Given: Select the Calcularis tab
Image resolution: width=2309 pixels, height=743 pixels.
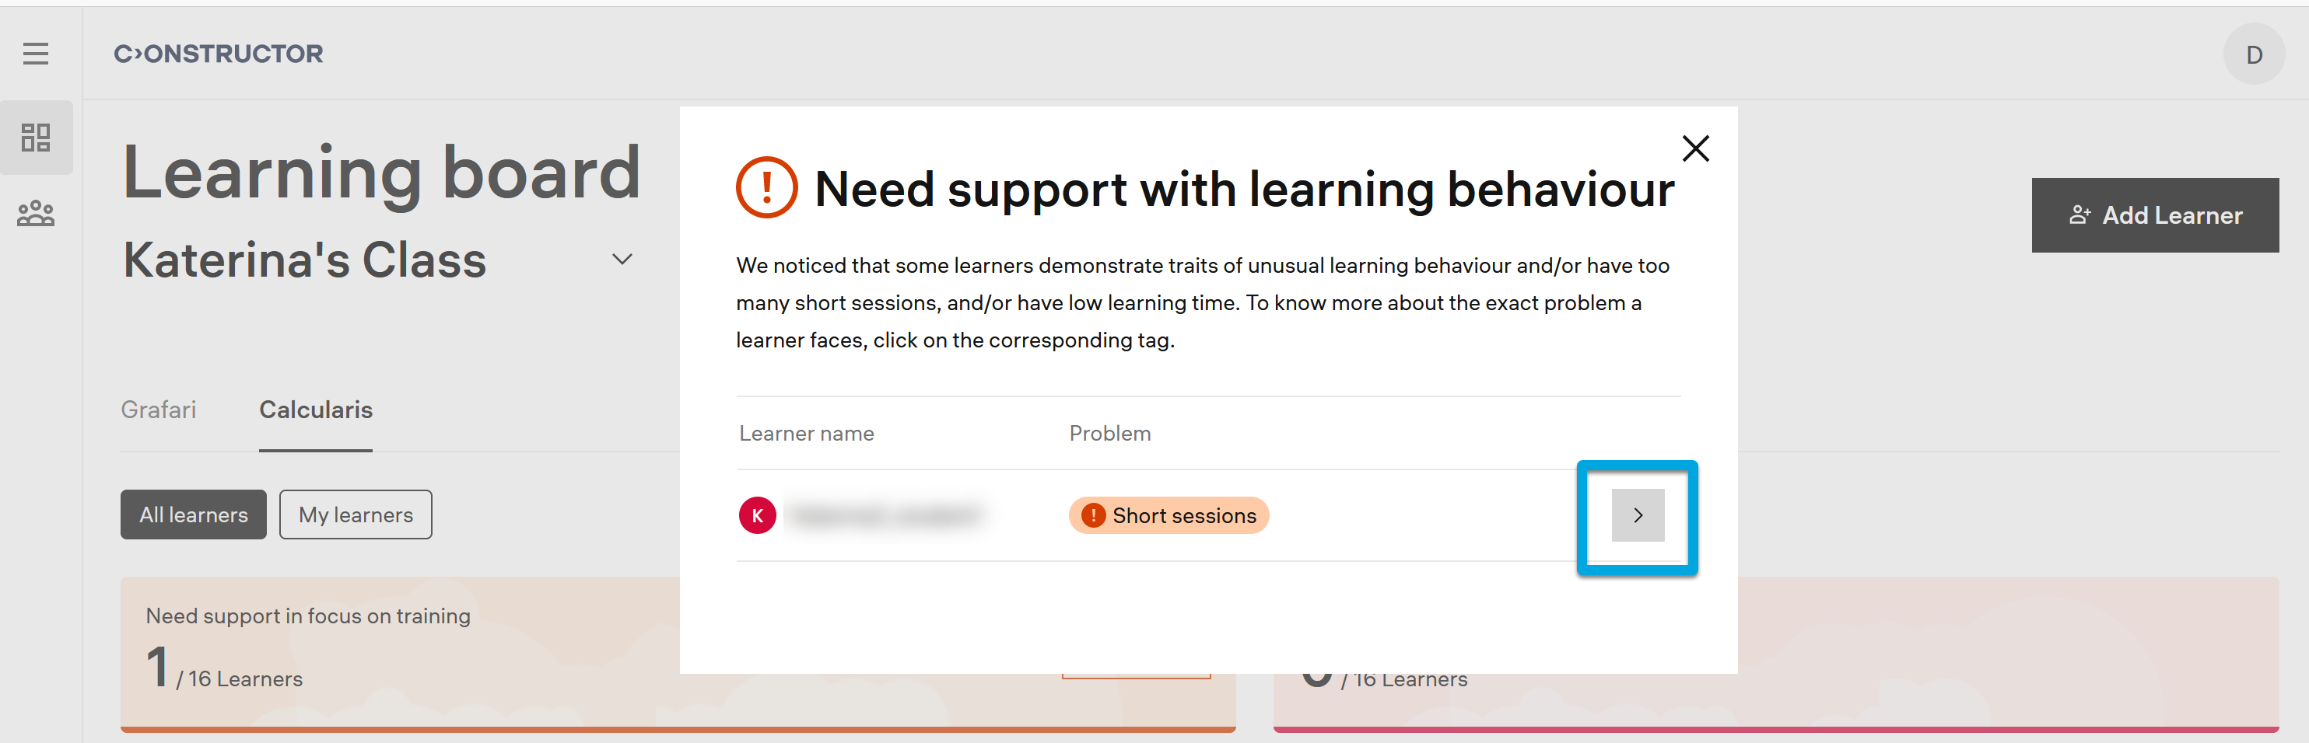Looking at the screenshot, I should click(x=316, y=410).
